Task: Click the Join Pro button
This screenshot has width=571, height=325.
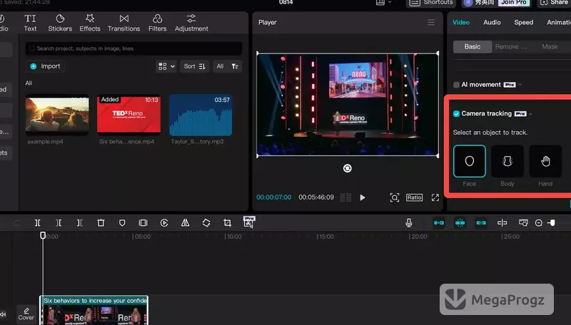Action: [513, 3]
